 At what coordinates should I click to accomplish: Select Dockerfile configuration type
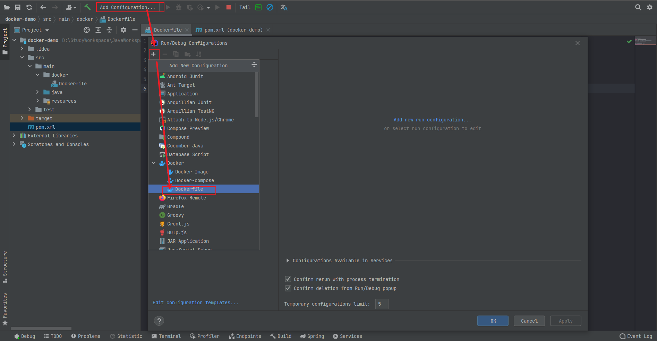pos(204,189)
